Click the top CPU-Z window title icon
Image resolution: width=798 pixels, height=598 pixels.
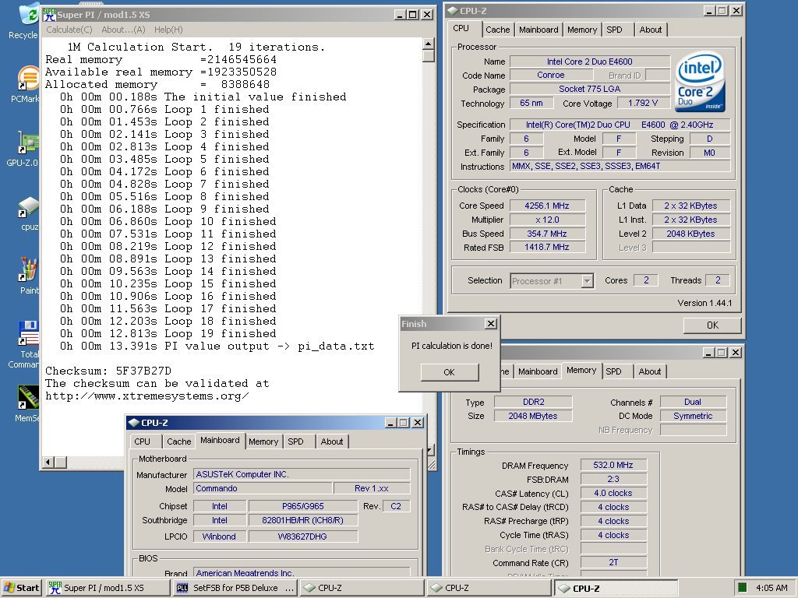tap(453, 11)
